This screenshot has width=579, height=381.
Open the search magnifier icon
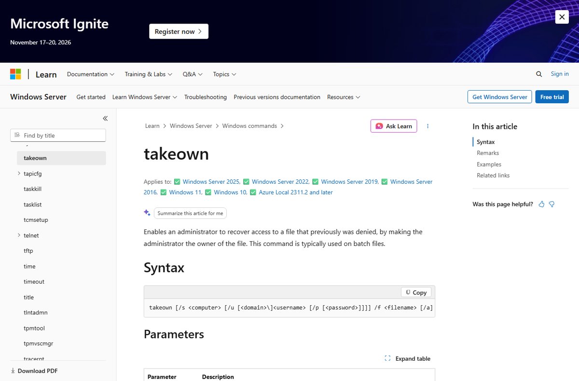[x=539, y=74]
